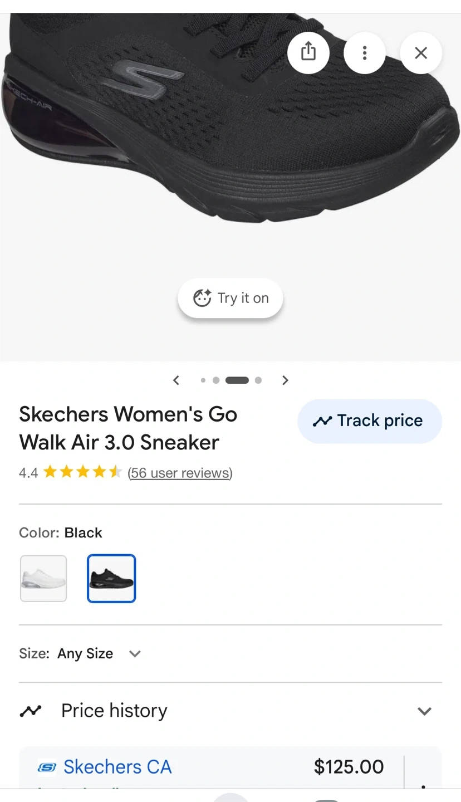Close the product panel with X
The width and height of the screenshot is (461, 802).
tap(421, 52)
